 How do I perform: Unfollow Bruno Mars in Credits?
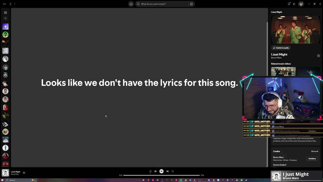click(312, 158)
